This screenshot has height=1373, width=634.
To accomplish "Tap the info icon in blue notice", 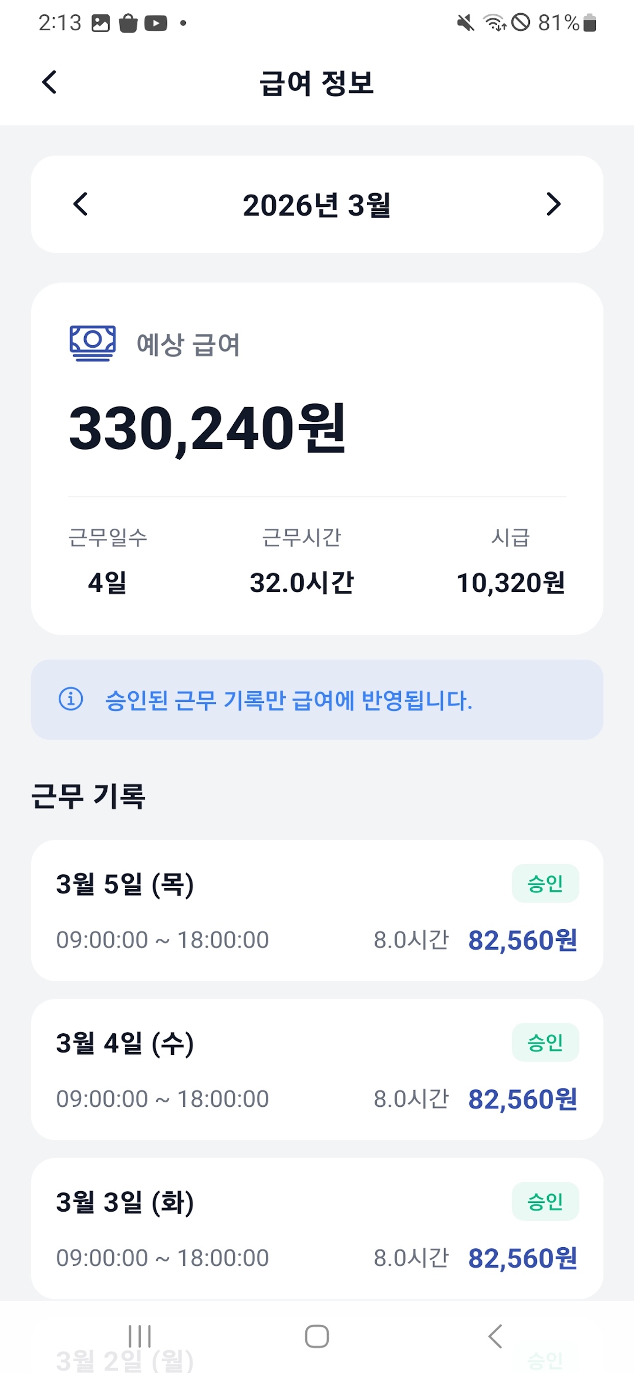I will coord(71,699).
